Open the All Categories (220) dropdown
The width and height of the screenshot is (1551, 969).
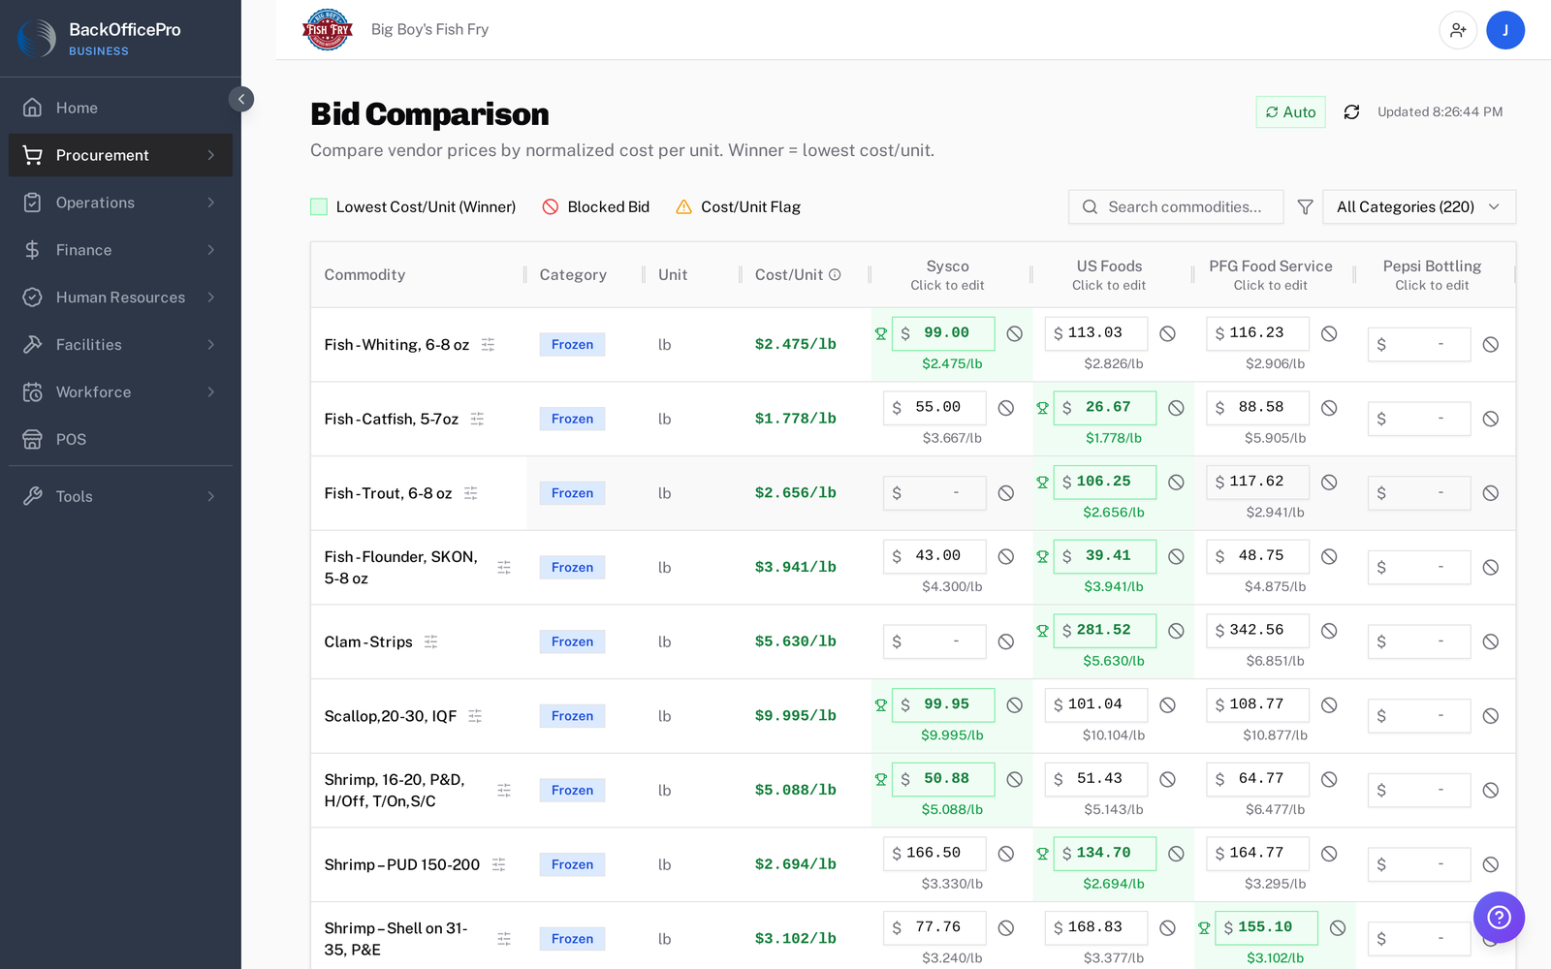[x=1418, y=207]
